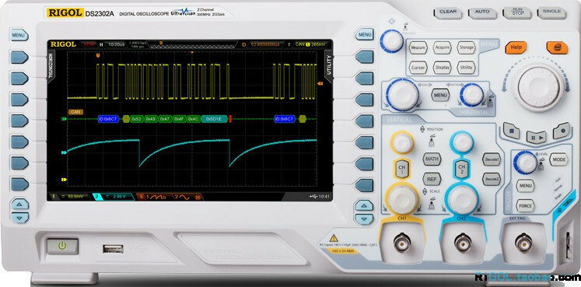
Task: Click the large horizontal SCALE knob
Action: pyautogui.click(x=402, y=94)
